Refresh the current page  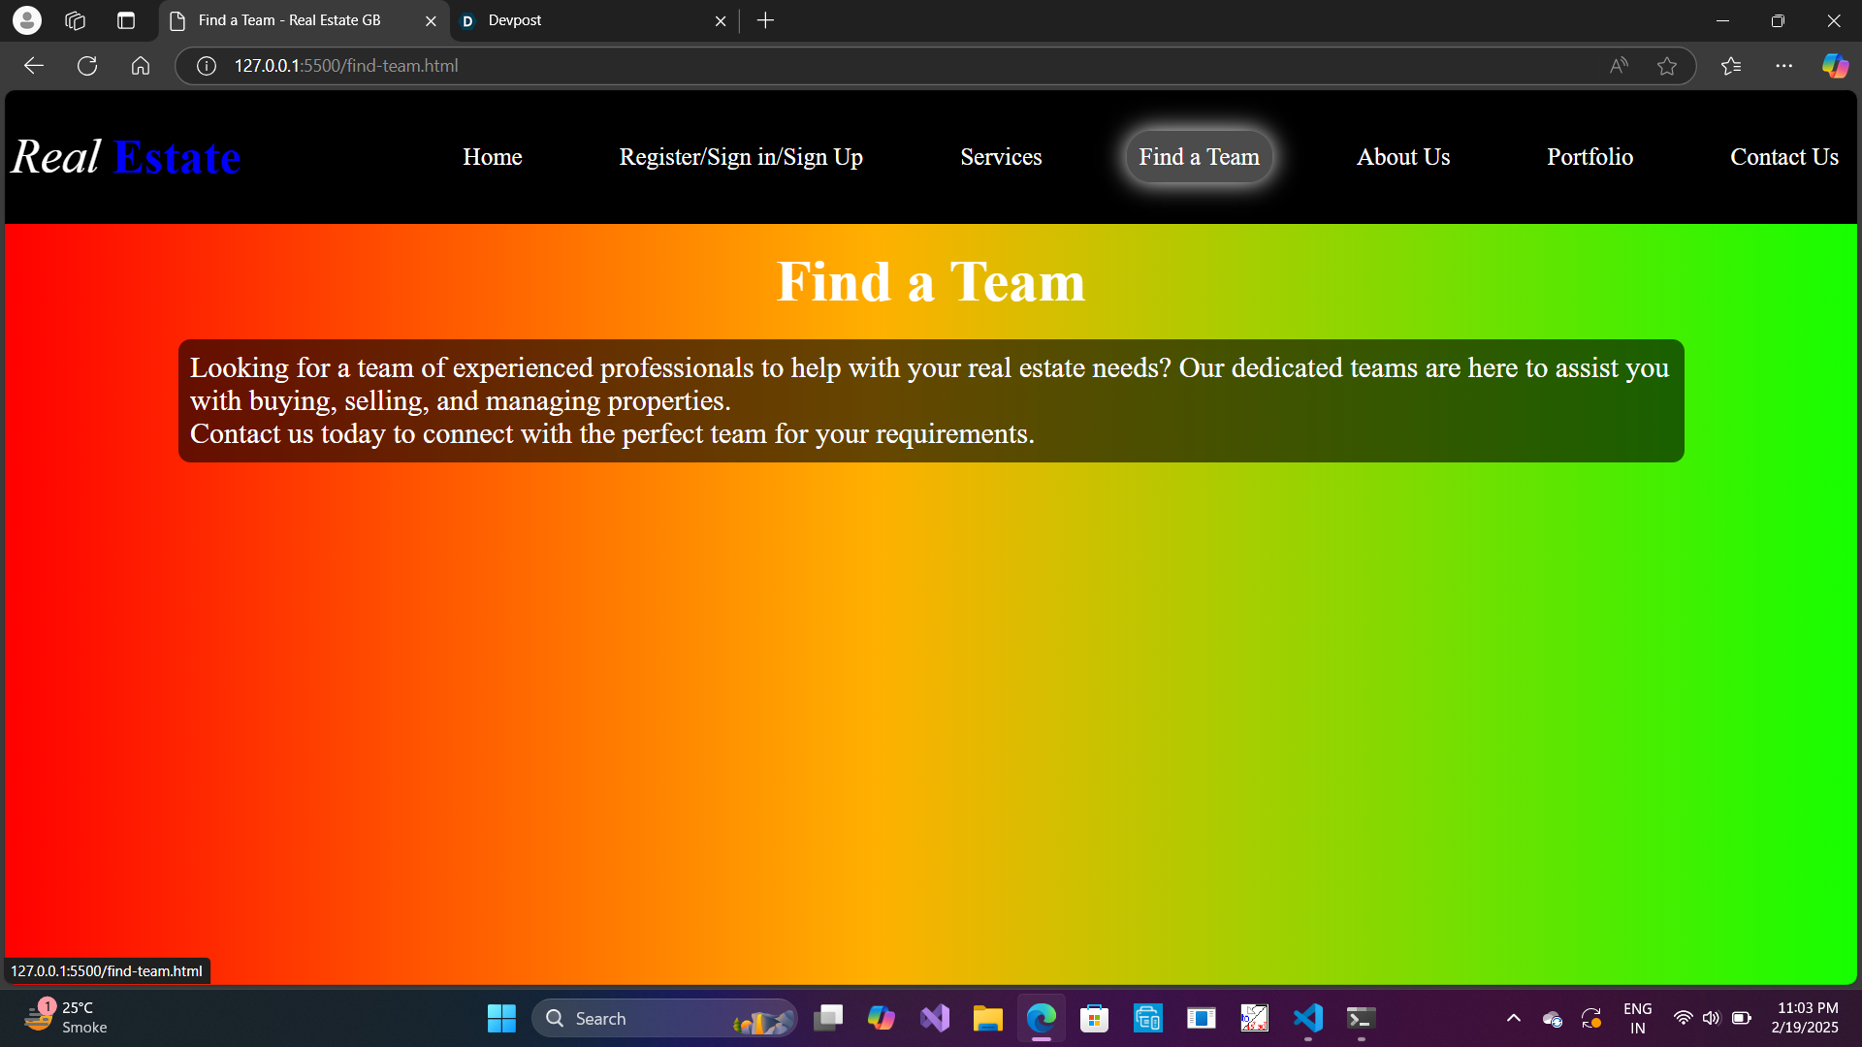click(87, 66)
